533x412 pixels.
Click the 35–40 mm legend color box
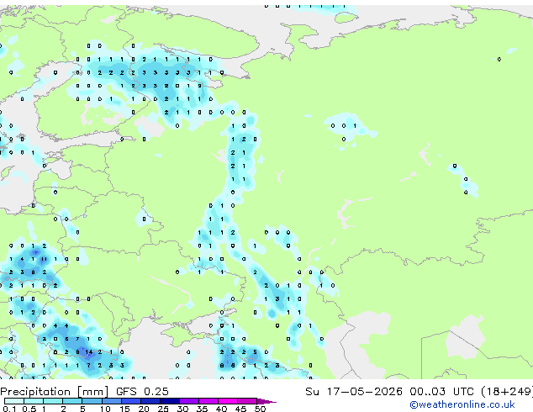point(208,401)
